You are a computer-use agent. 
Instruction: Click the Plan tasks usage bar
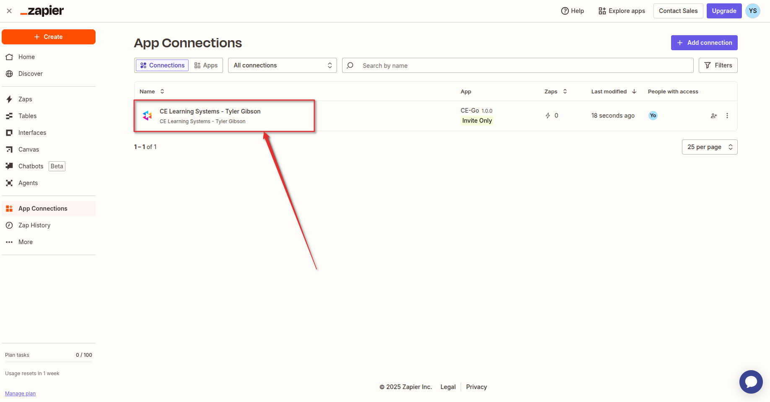click(x=49, y=361)
